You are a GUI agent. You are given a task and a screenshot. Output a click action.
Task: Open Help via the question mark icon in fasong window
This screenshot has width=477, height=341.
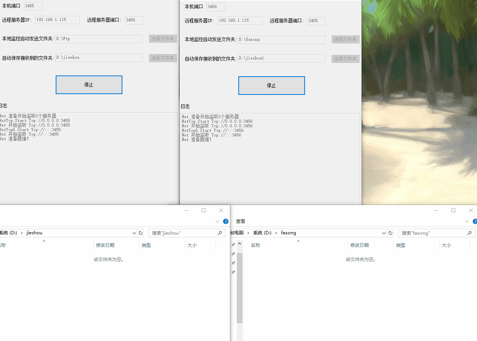click(475, 221)
